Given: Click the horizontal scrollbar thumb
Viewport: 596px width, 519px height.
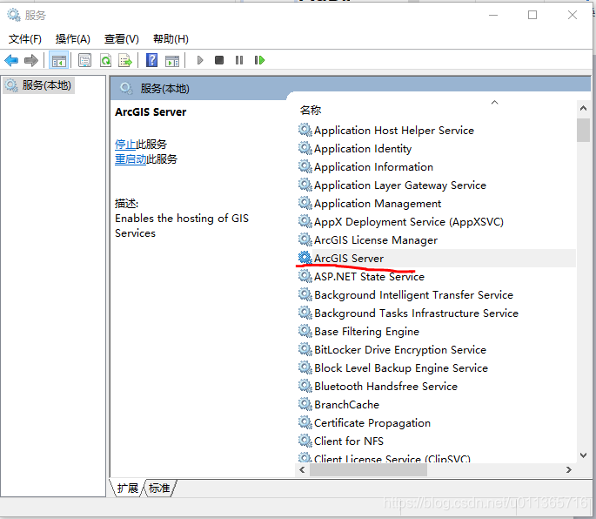Looking at the screenshot, I should tap(368, 470).
